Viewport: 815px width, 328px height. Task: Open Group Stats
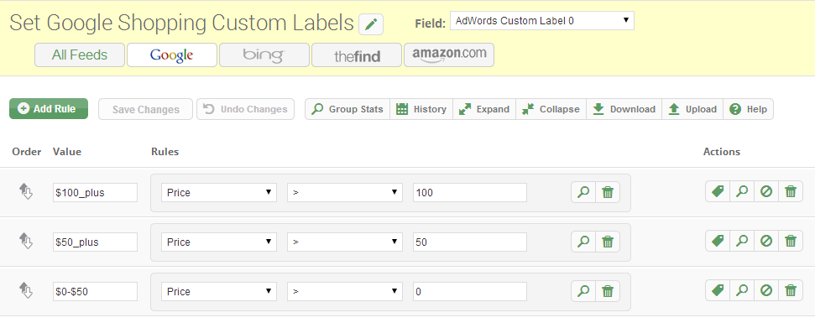pyautogui.click(x=347, y=109)
